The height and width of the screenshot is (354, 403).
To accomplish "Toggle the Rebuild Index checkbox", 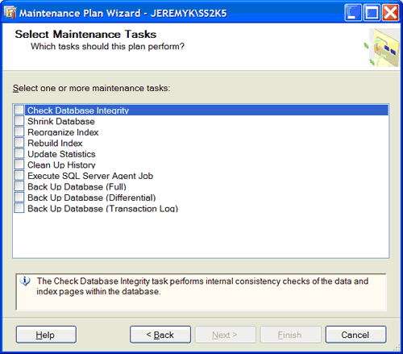I will click(19, 143).
